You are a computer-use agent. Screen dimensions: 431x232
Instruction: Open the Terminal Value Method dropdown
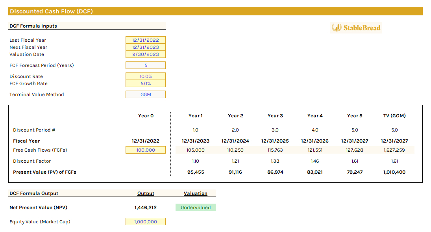tap(145, 94)
